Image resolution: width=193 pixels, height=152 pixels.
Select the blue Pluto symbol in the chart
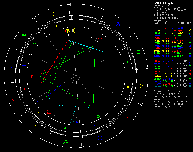[x=39, y=102]
